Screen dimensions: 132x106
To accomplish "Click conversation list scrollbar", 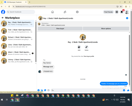I will click(x=36, y=42).
